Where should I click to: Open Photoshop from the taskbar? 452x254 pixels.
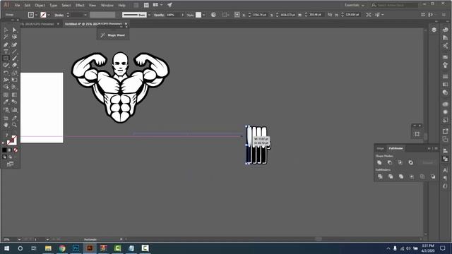(x=76, y=248)
